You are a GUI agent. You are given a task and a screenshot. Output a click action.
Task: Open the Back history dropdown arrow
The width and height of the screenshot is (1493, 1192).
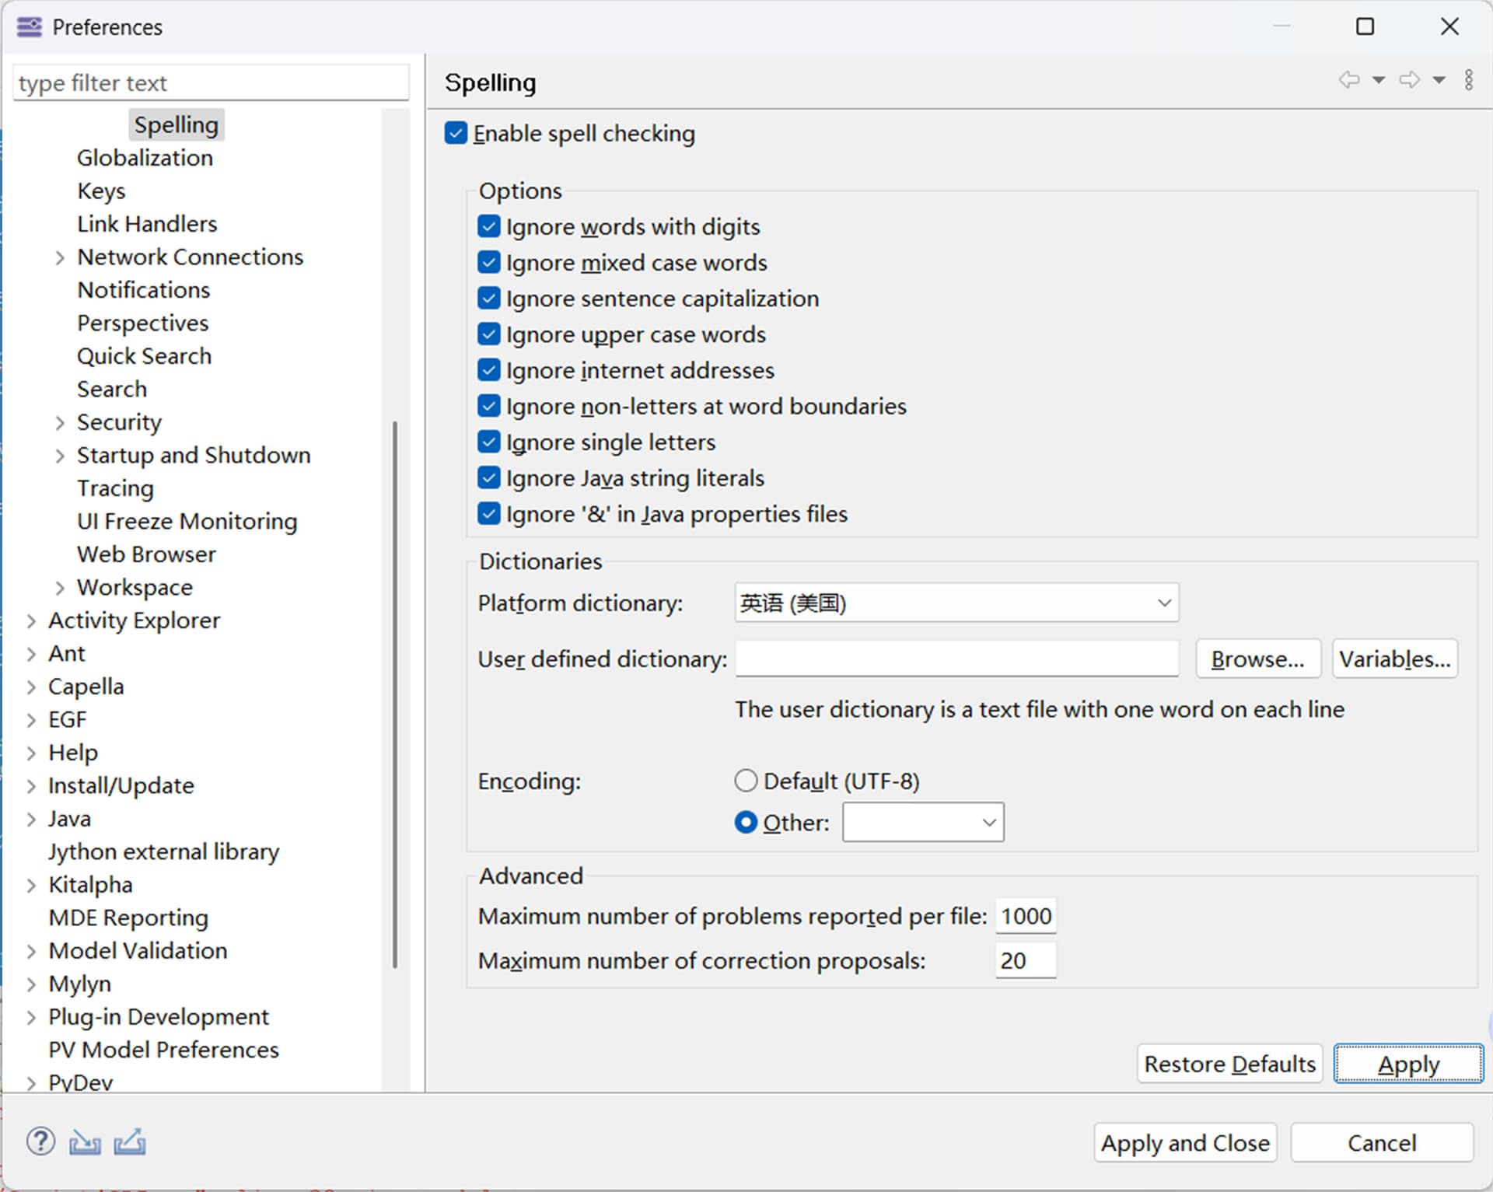tap(1379, 80)
